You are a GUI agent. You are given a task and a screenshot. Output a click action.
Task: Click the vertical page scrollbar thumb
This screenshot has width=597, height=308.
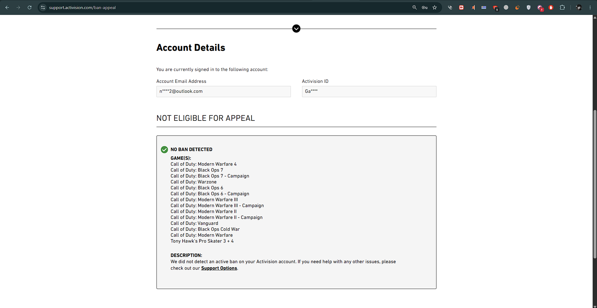pyautogui.click(x=595, y=184)
